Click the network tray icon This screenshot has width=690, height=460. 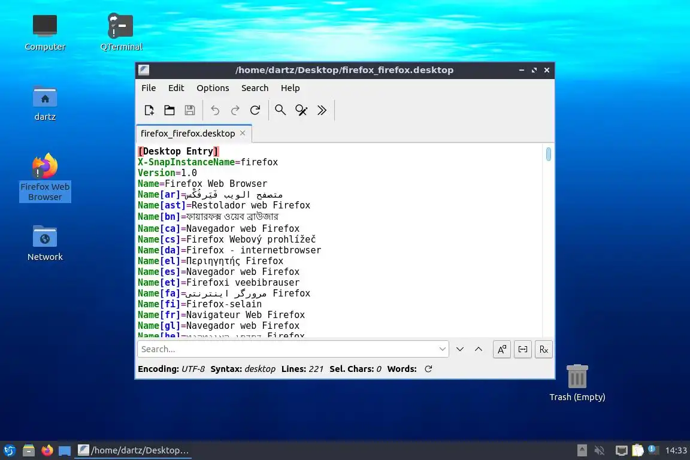click(621, 450)
